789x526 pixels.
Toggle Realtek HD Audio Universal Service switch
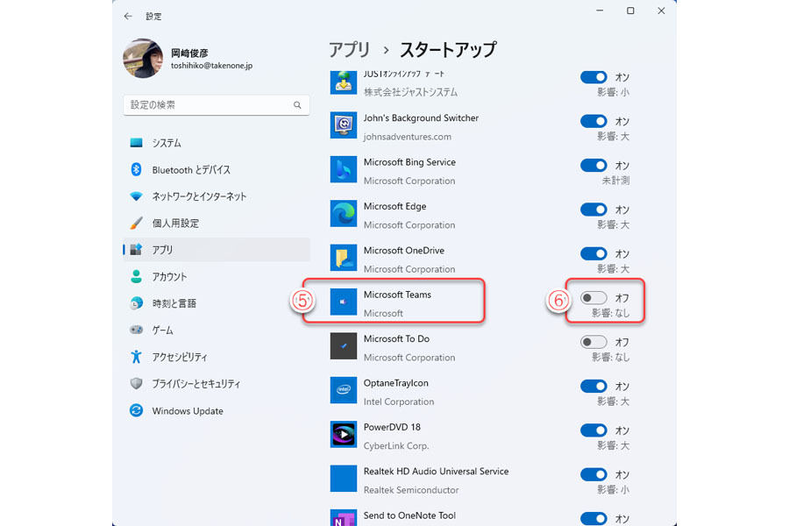594,474
